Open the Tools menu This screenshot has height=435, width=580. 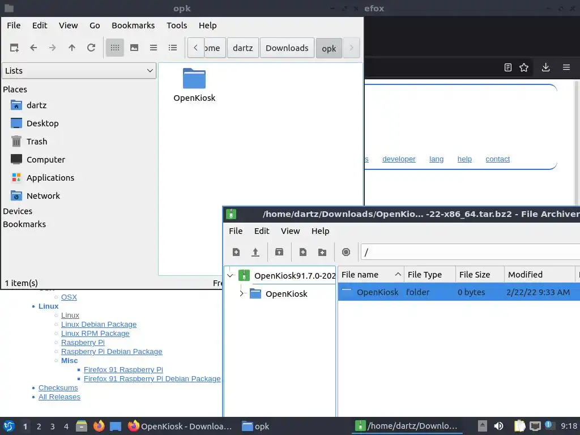tap(177, 25)
